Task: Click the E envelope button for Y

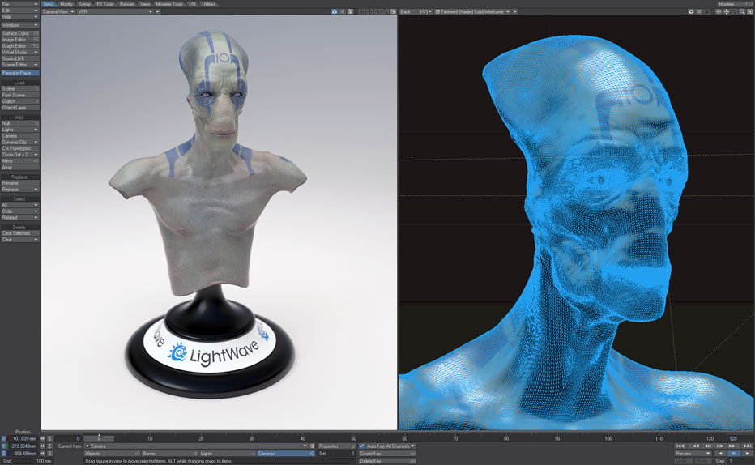Action: (49, 446)
